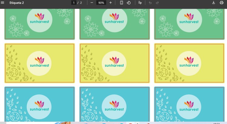The height and width of the screenshot is (124, 227).
Task: Click the top-right green sunharvest label
Action: pyautogui.click(x=189, y=24)
